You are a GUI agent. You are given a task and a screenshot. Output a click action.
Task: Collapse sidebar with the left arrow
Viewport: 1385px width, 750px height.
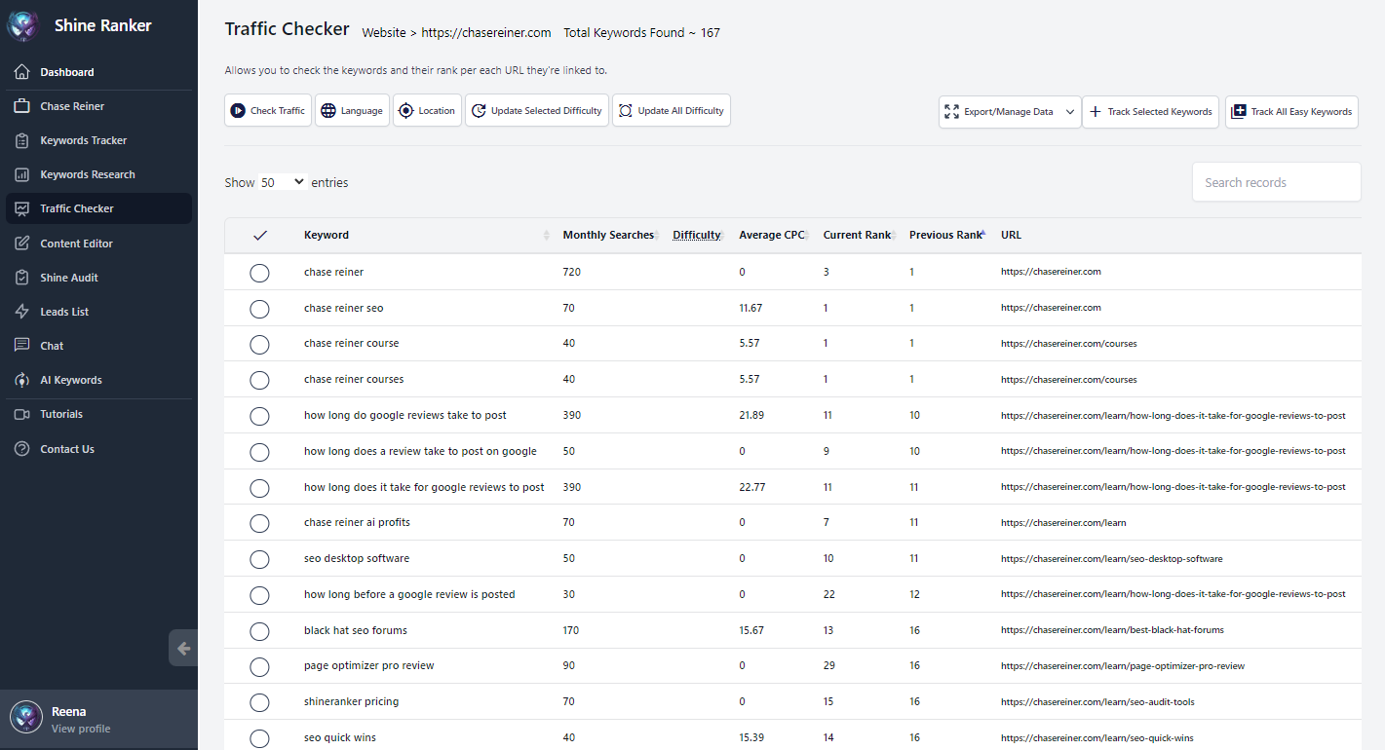coord(183,648)
